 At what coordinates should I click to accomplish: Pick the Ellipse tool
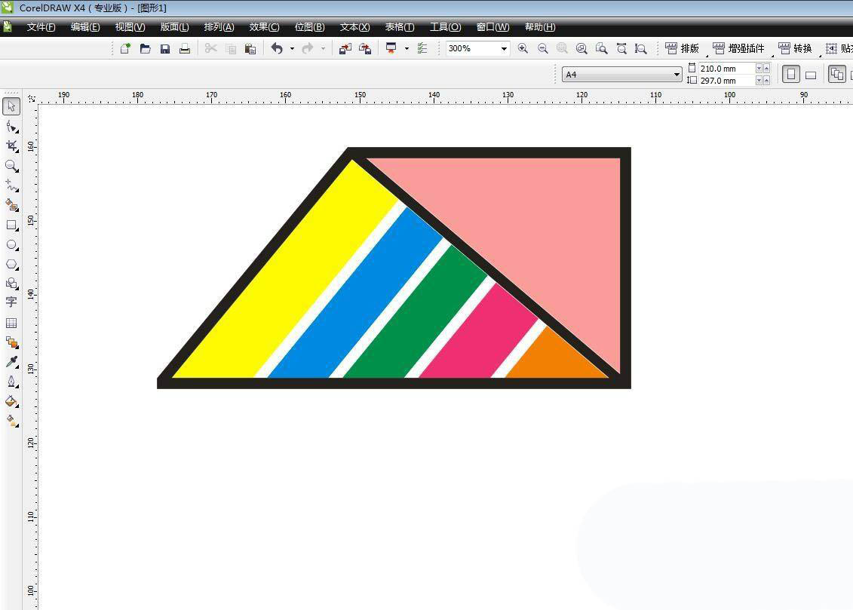click(11, 244)
